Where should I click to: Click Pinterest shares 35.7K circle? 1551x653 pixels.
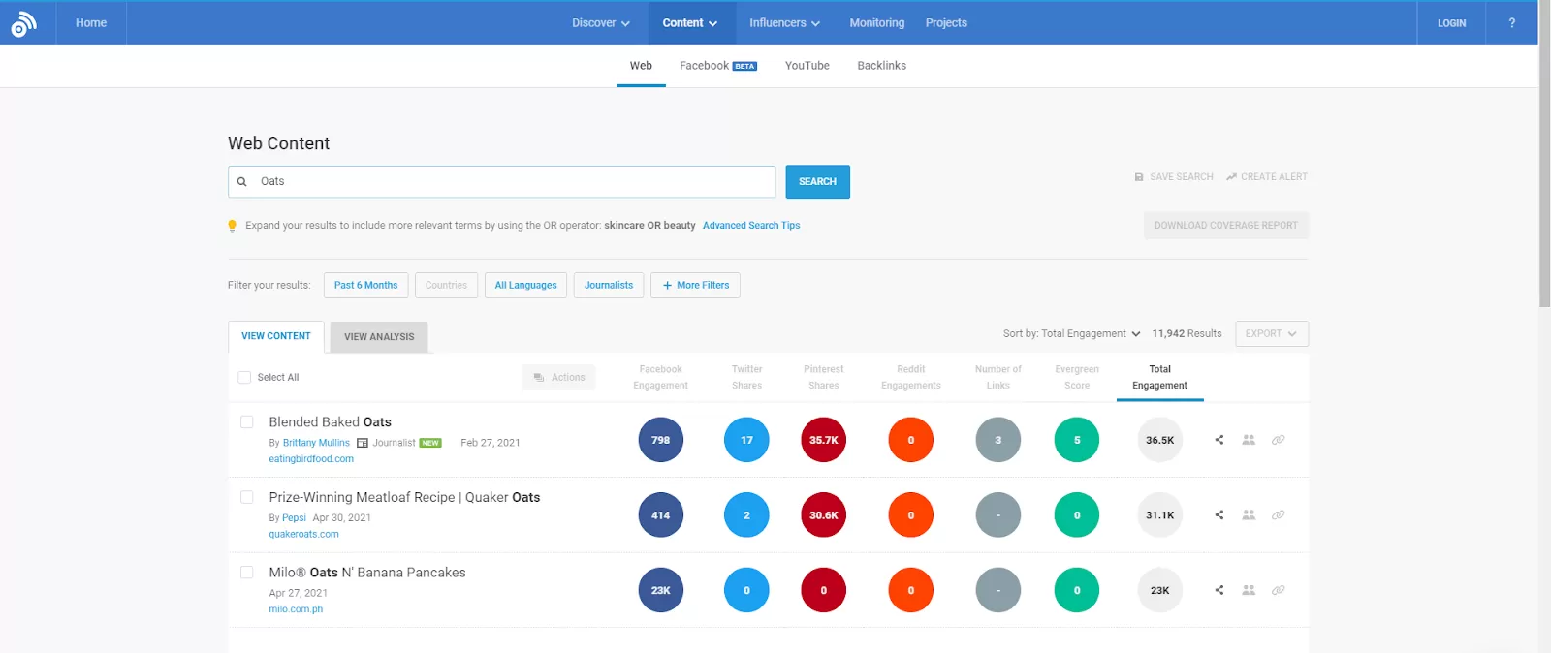tap(824, 440)
